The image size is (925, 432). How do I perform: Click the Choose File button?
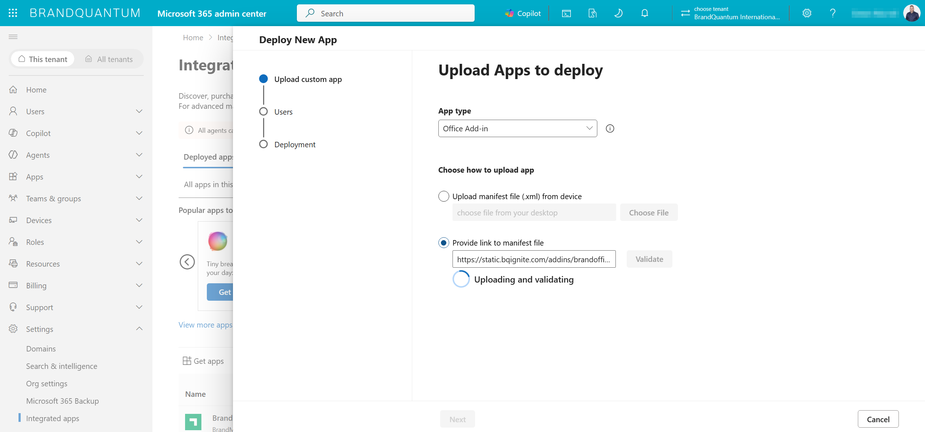click(649, 213)
